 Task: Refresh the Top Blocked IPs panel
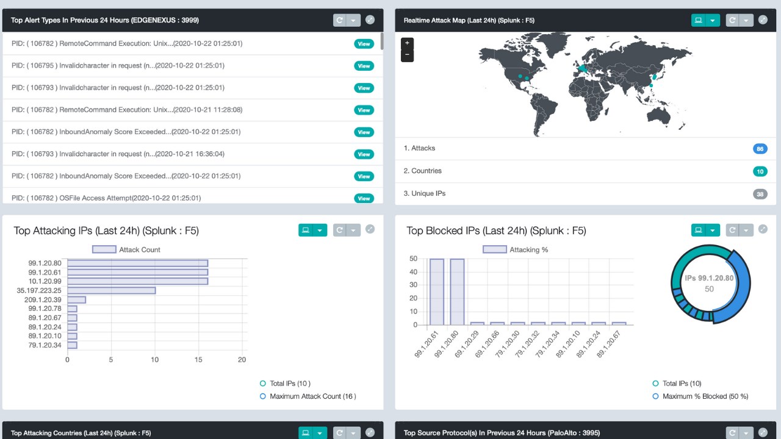click(732, 230)
